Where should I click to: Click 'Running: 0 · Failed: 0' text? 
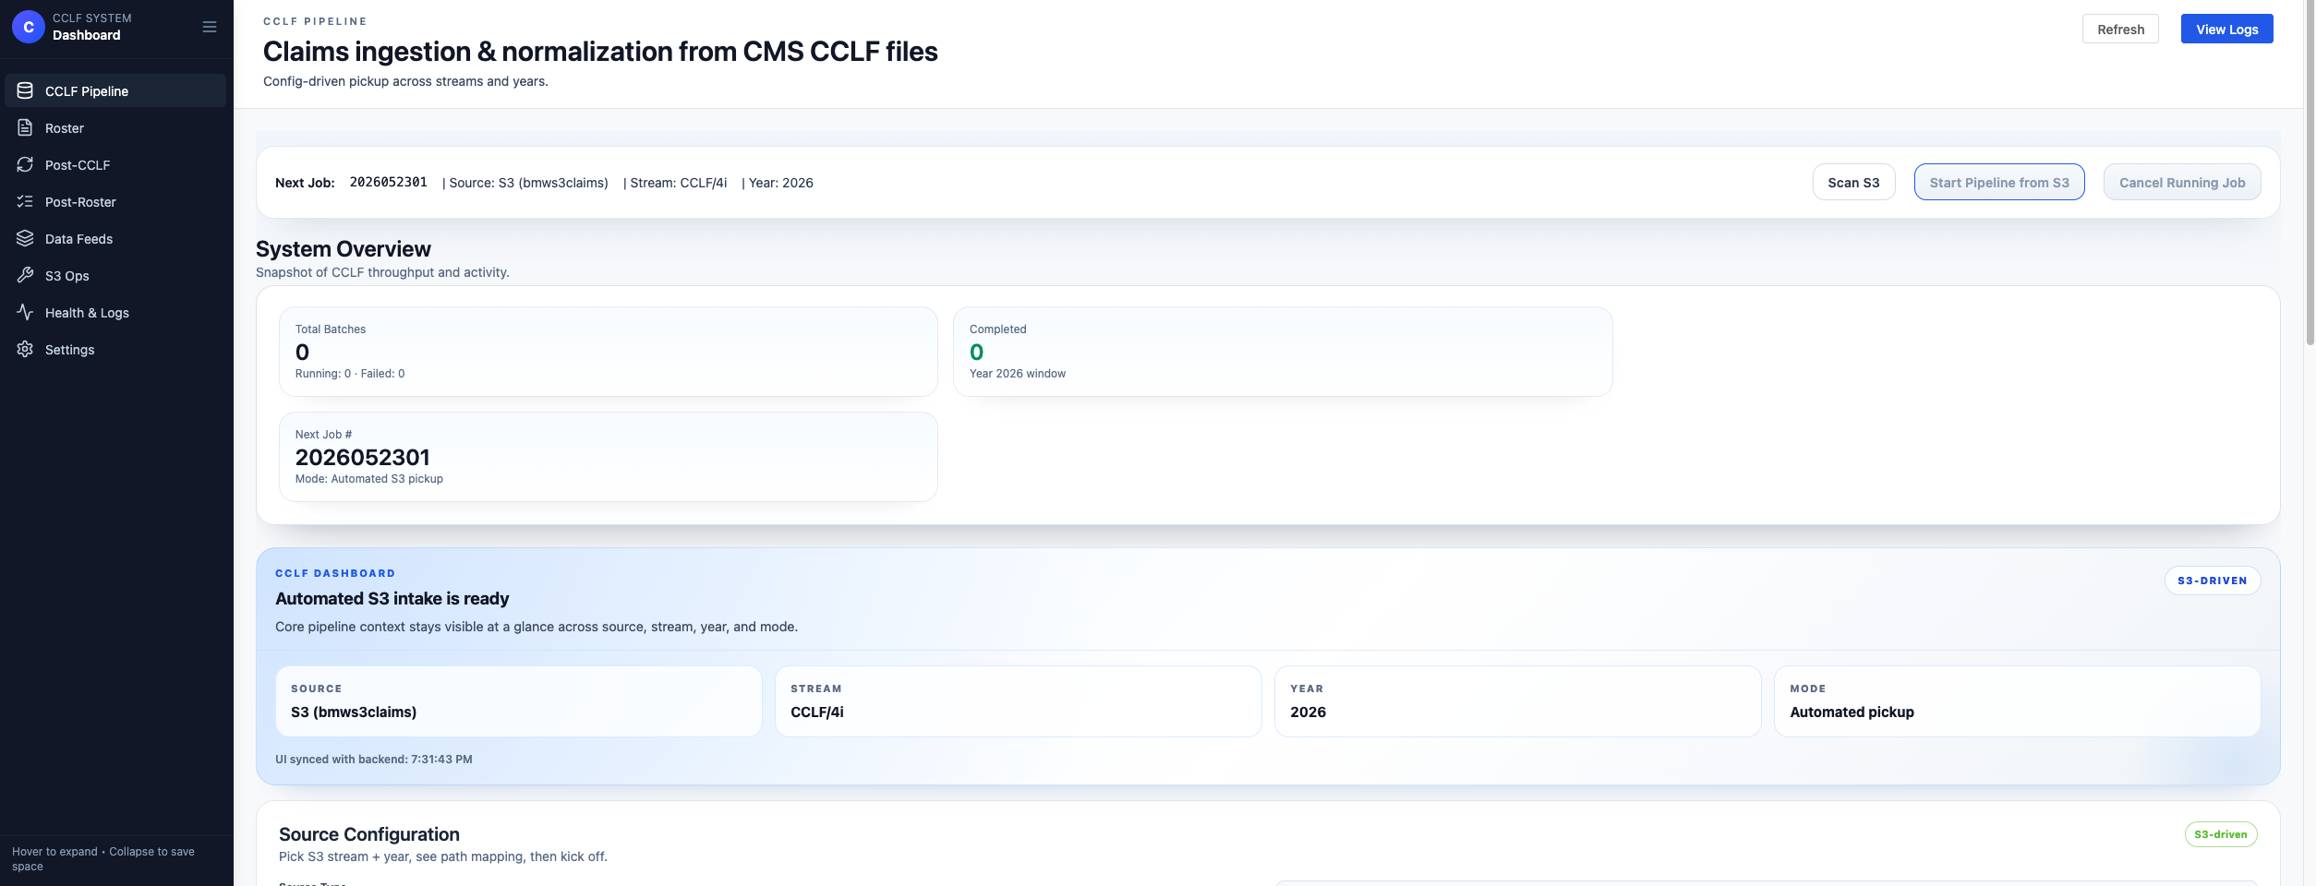[x=350, y=374]
